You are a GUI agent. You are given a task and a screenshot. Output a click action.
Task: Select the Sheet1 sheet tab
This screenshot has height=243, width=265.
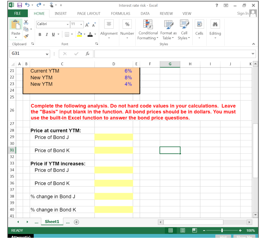[x=52, y=222]
